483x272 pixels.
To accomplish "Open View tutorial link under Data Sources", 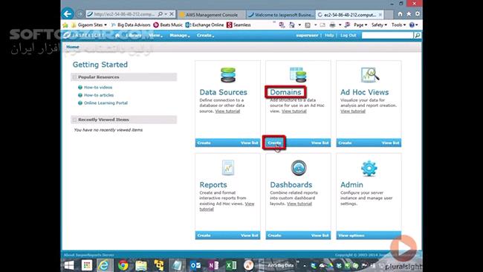I will pos(227,111).
